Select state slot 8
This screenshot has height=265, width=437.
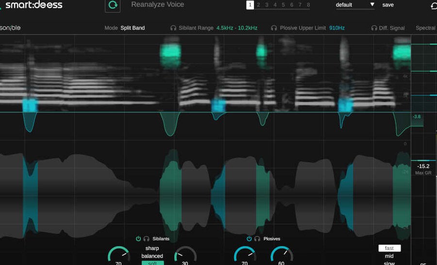click(x=308, y=5)
